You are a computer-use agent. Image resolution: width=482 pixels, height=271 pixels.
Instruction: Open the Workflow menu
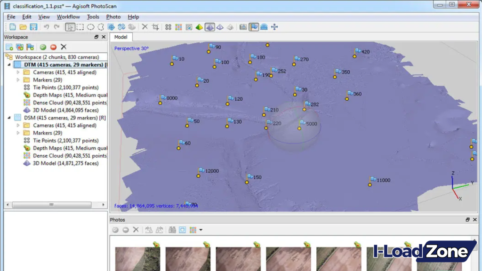click(x=68, y=16)
